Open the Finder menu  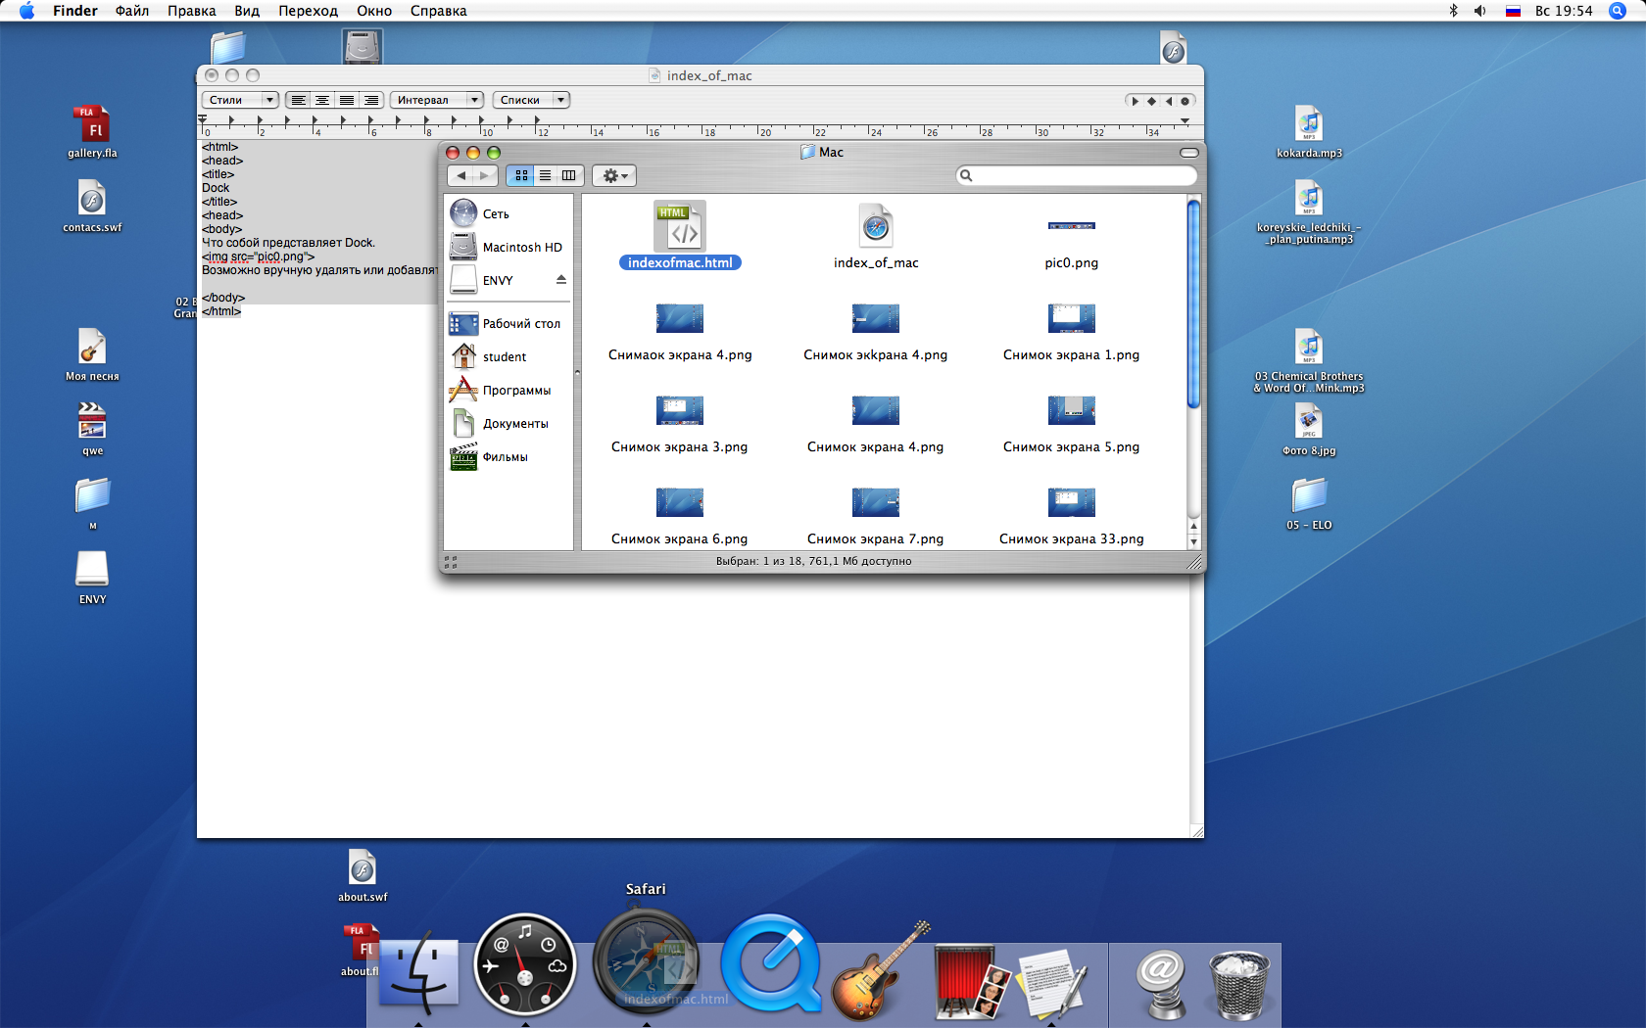(75, 11)
